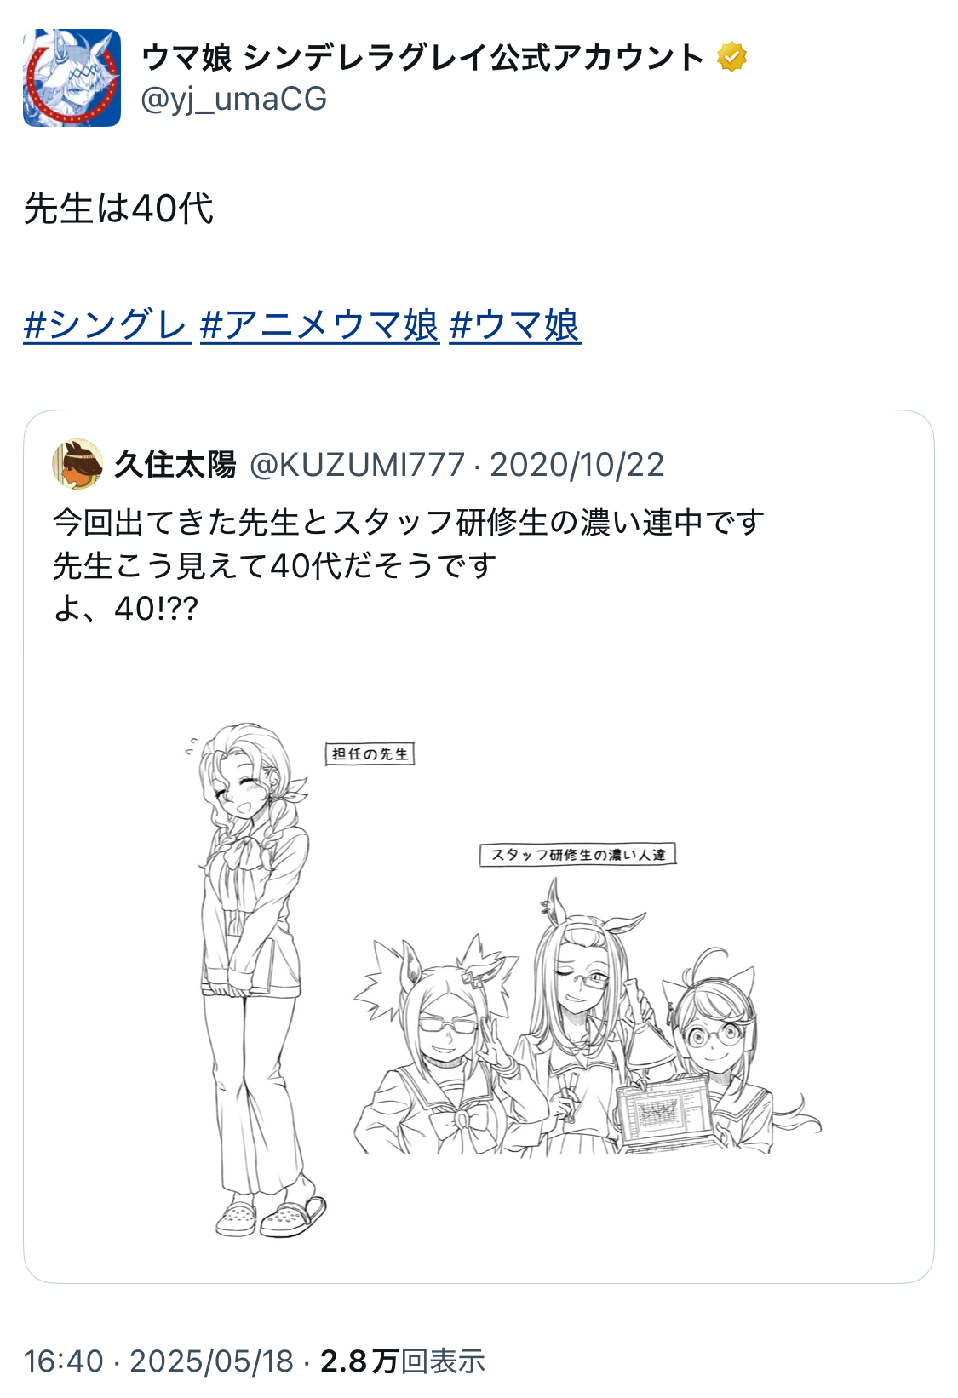958x1398 pixels.
Task: Click the main tweet text 先生は40代
Action: pos(118,209)
